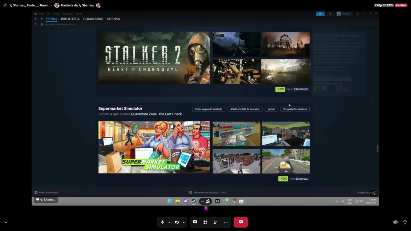Open Quarantine Zone: The Last Check link
411x231 pixels.
pos(156,114)
